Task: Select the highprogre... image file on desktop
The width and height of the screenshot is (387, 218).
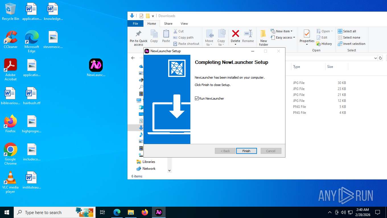Action: pos(32,124)
